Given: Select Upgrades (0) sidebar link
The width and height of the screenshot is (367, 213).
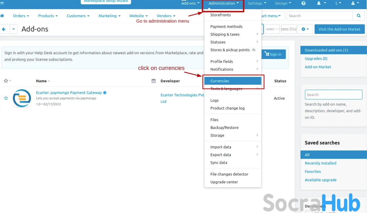Looking at the screenshot, I should tap(316, 58).
